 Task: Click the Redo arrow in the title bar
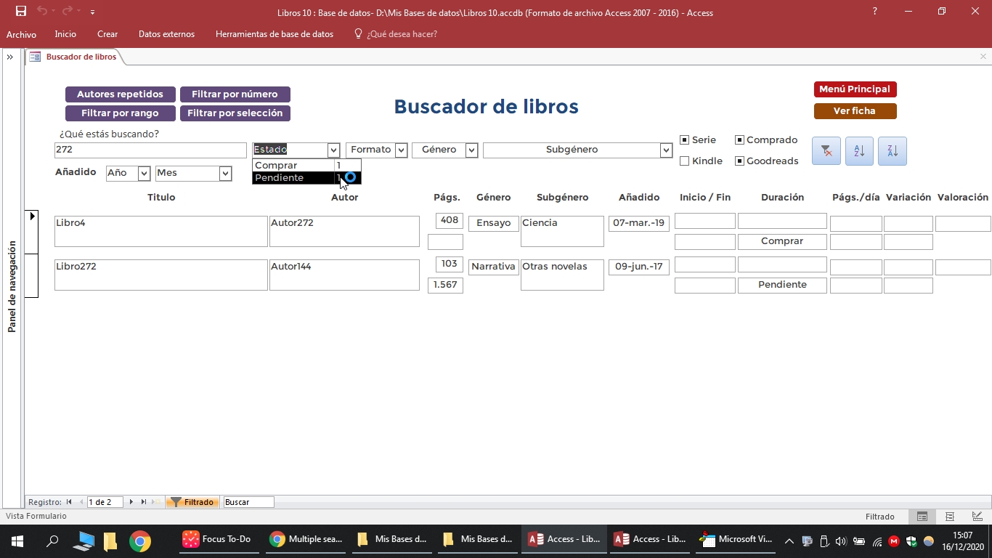pos(68,12)
